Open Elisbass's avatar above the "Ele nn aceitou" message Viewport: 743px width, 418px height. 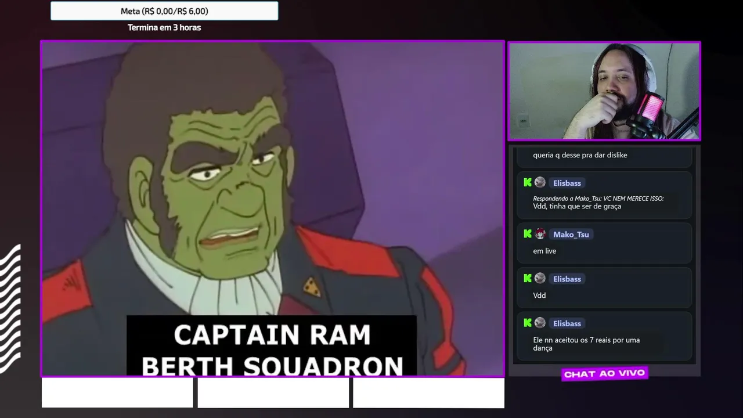(540, 323)
